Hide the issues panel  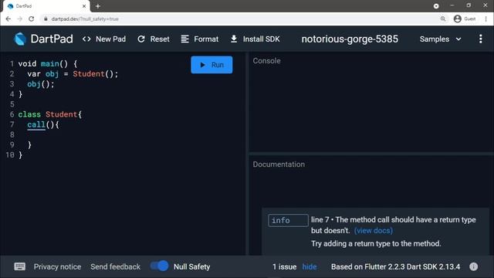pyautogui.click(x=310, y=266)
